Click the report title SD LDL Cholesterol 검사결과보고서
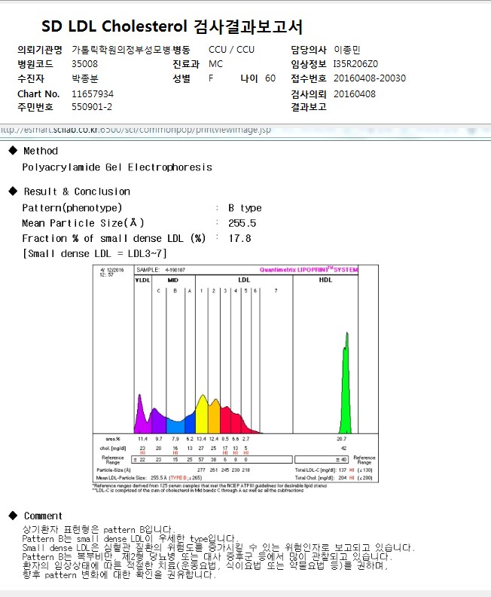The image size is (491, 597). (172, 26)
